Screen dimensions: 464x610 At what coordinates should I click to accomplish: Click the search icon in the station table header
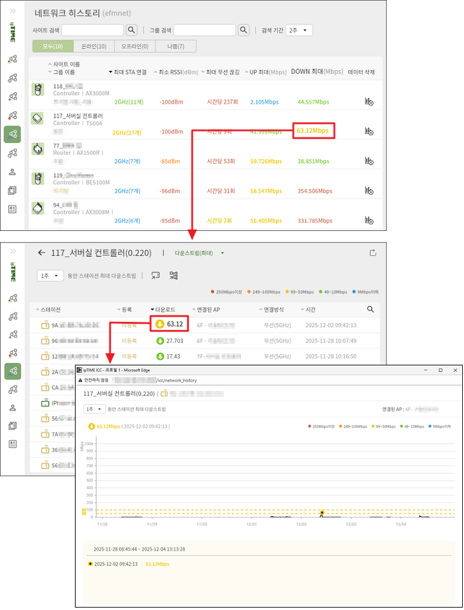click(x=370, y=310)
